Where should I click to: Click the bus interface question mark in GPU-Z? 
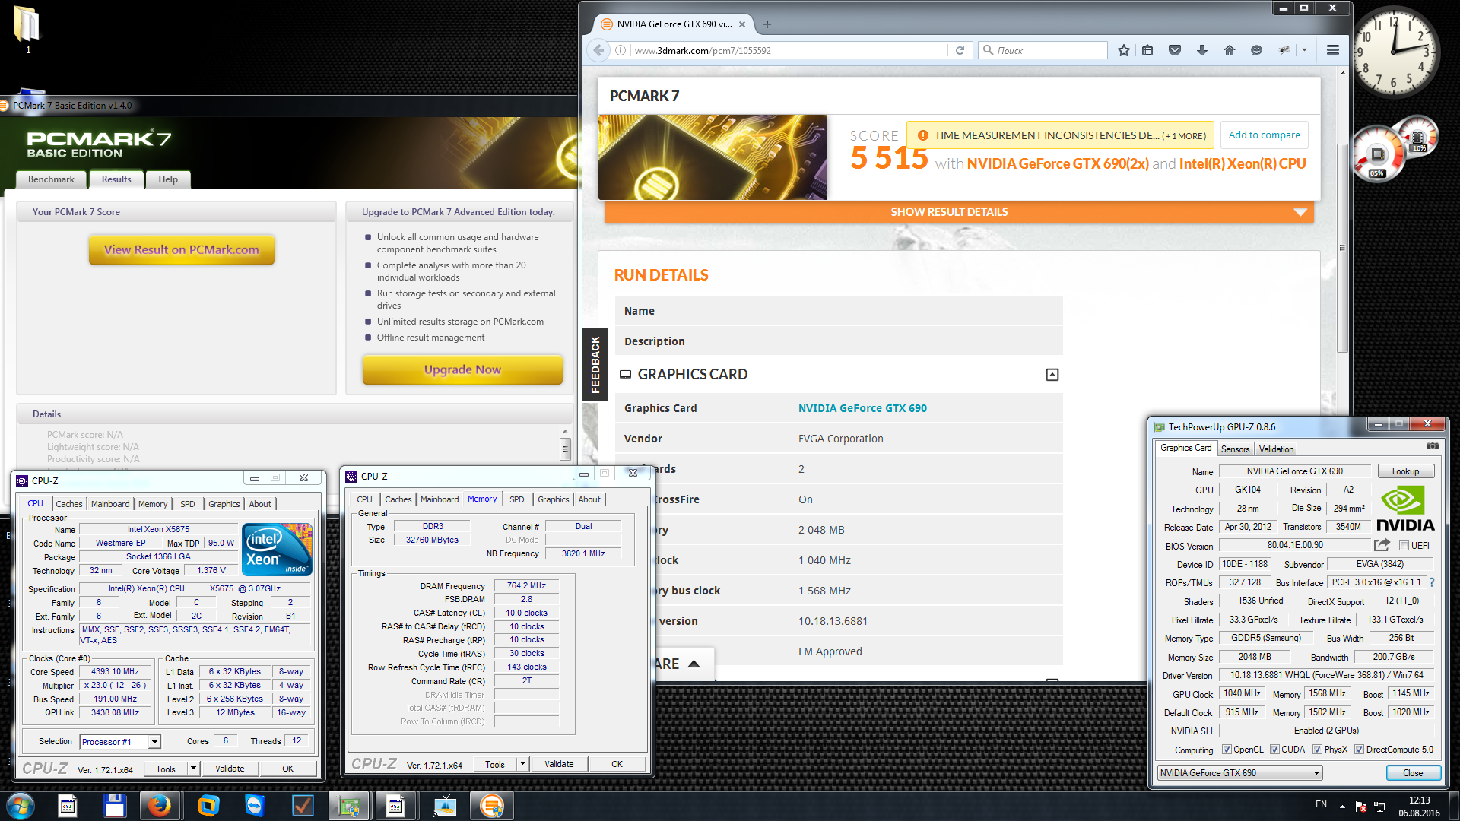(x=1432, y=582)
